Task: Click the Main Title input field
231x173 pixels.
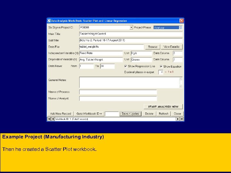Action: pos(131,34)
